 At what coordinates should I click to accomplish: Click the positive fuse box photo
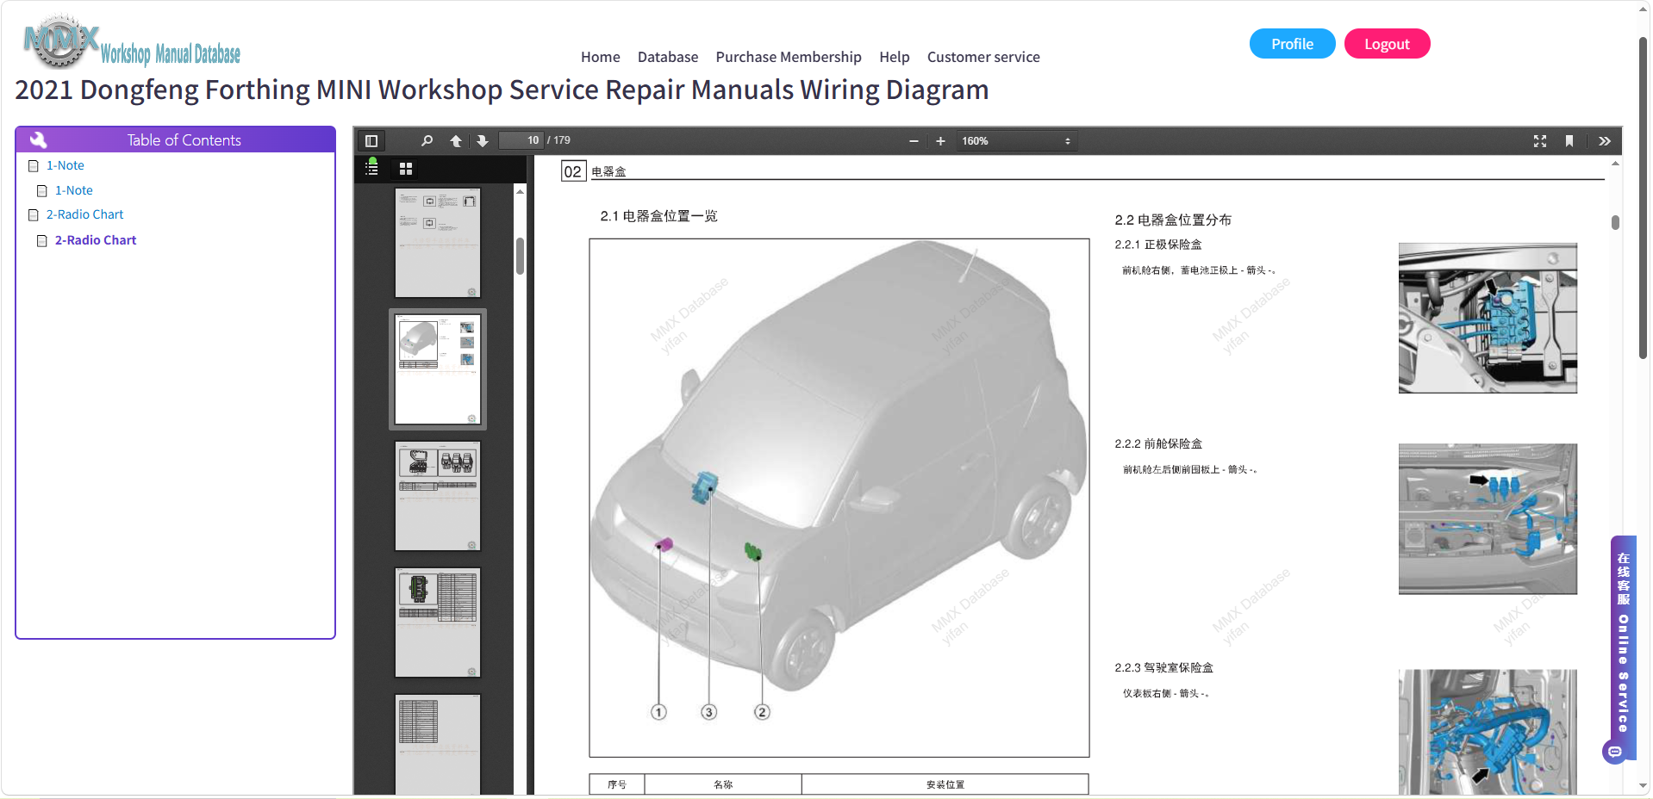(1488, 318)
